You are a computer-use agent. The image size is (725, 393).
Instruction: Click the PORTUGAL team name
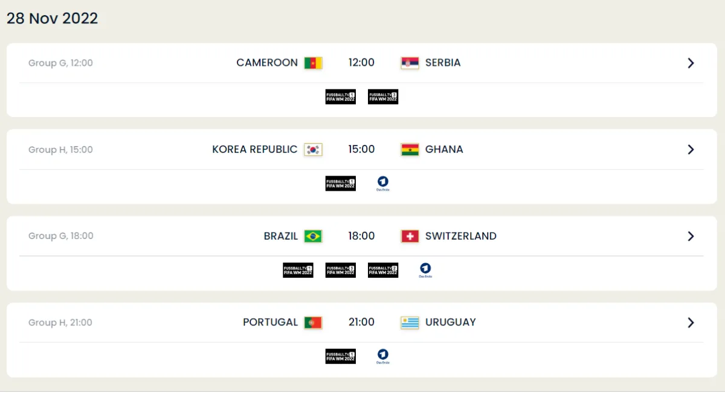pos(270,322)
